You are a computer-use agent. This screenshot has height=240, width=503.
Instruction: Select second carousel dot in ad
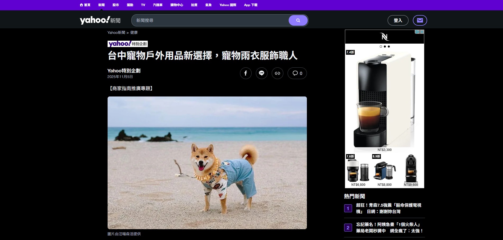pyautogui.click(x=385, y=47)
